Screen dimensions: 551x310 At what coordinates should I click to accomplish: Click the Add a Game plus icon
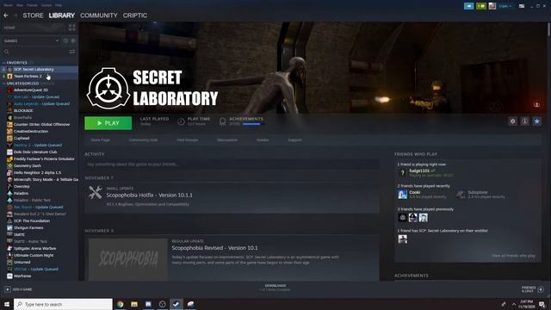point(8,289)
